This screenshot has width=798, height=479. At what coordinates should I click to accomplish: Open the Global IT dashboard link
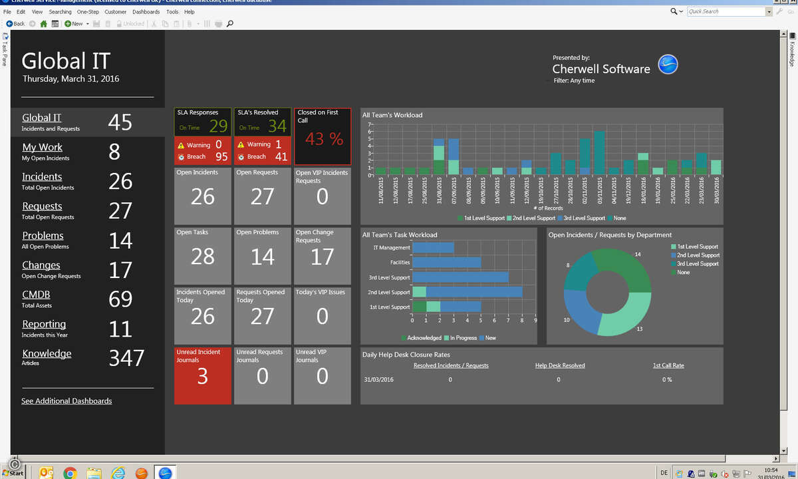tap(41, 118)
